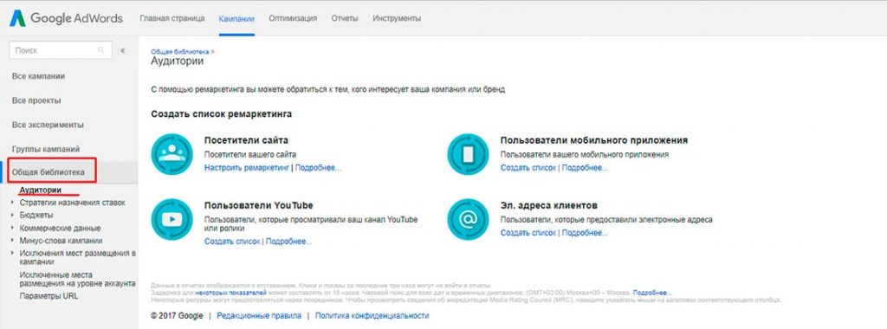This screenshot has height=329, width=887.
Task: Click Создать список for mobile app users
Action: click(528, 168)
